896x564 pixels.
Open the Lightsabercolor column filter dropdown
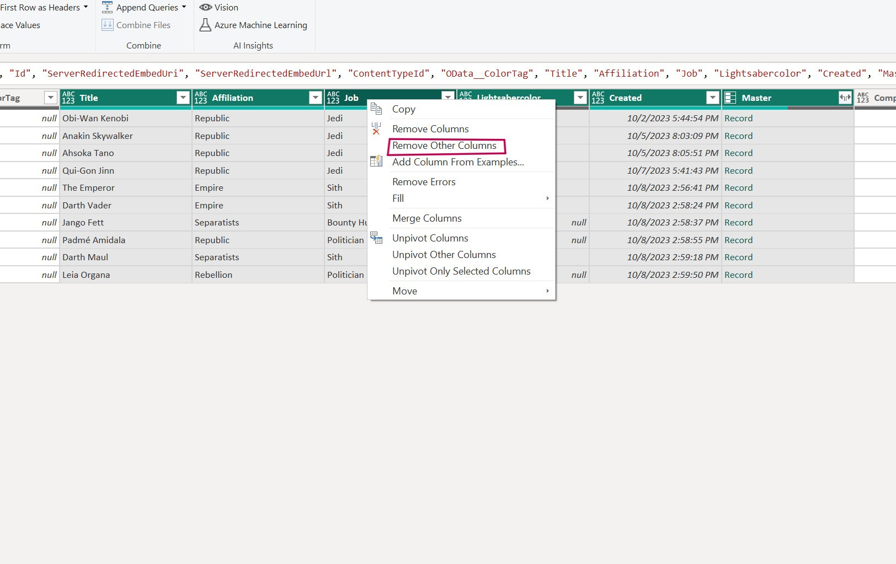click(580, 98)
